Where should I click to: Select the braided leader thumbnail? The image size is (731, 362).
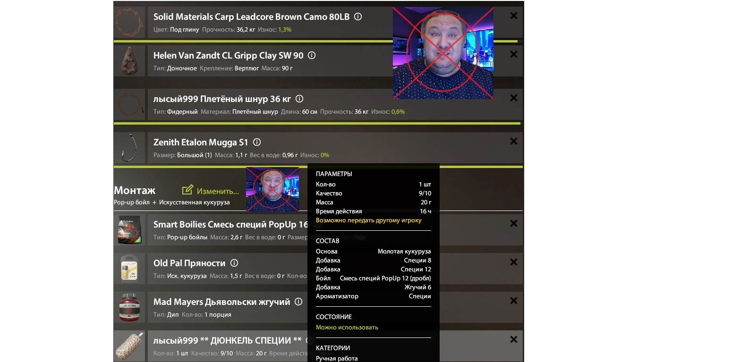129,104
